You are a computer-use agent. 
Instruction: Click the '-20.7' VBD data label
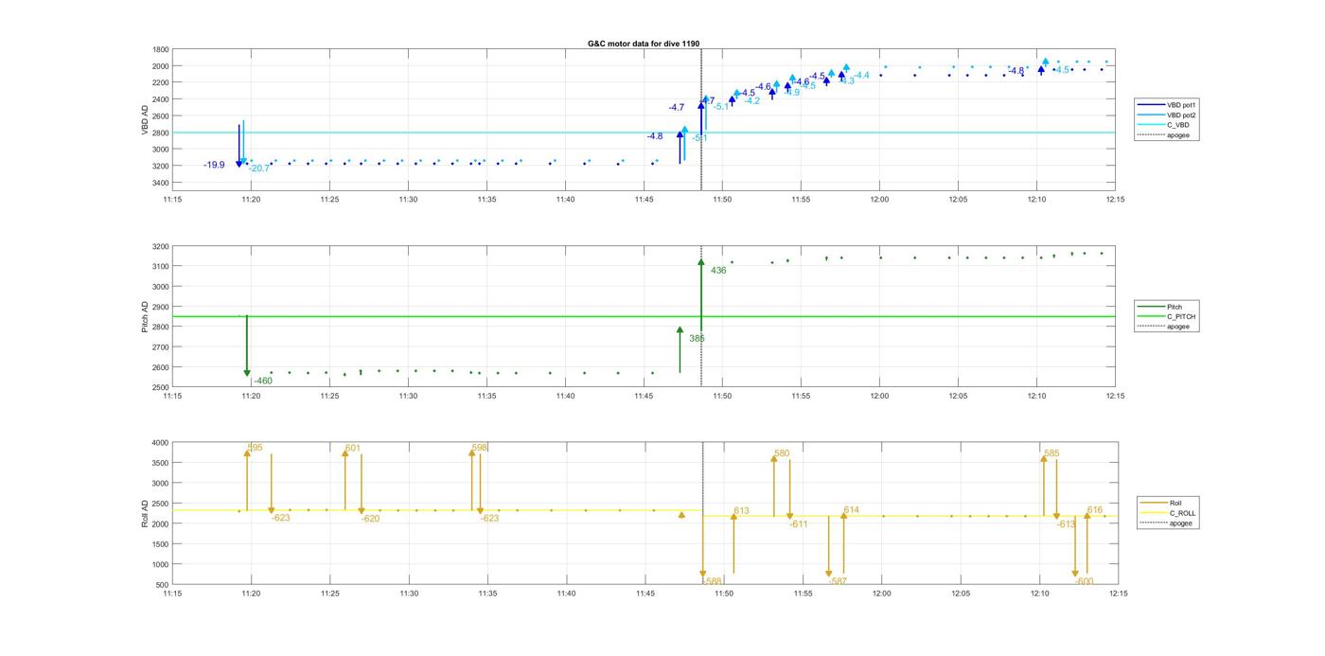point(259,168)
